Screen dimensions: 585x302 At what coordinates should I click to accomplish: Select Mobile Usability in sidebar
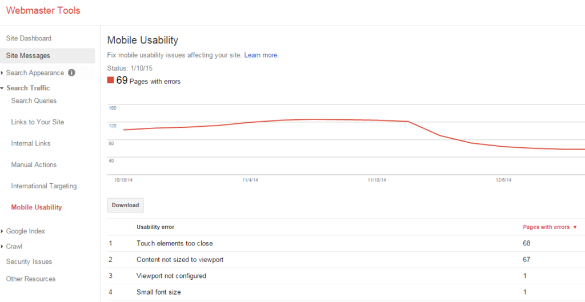pyautogui.click(x=37, y=207)
